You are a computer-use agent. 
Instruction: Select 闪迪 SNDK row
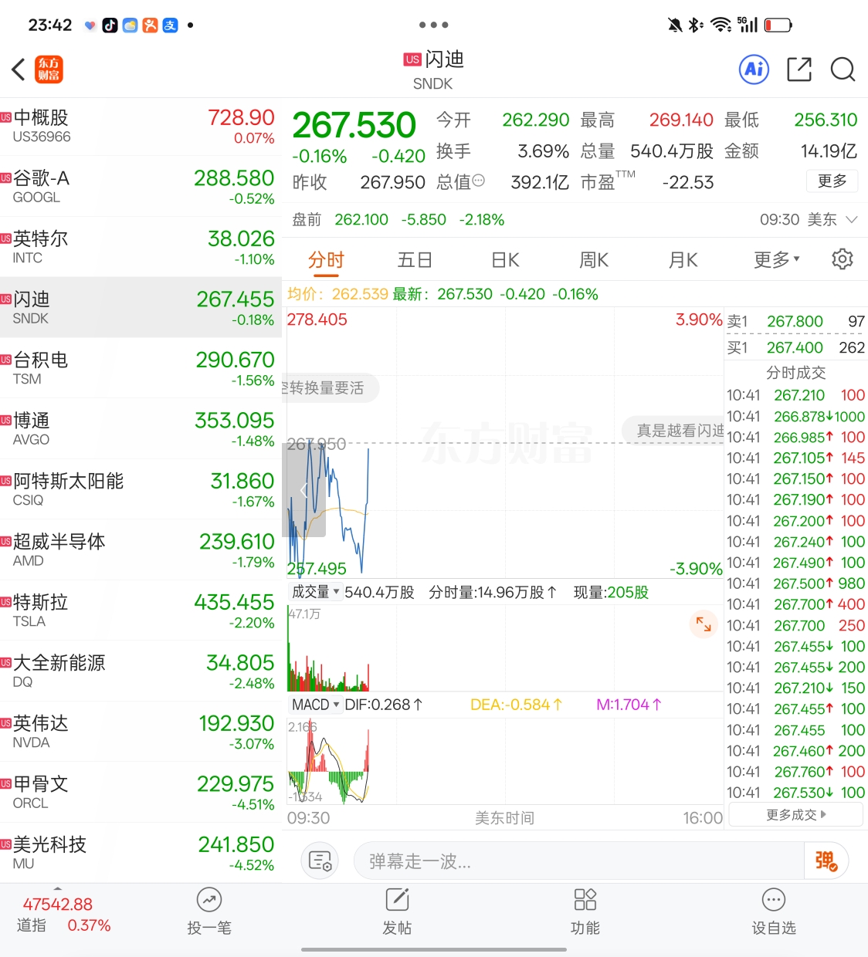tap(141, 307)
